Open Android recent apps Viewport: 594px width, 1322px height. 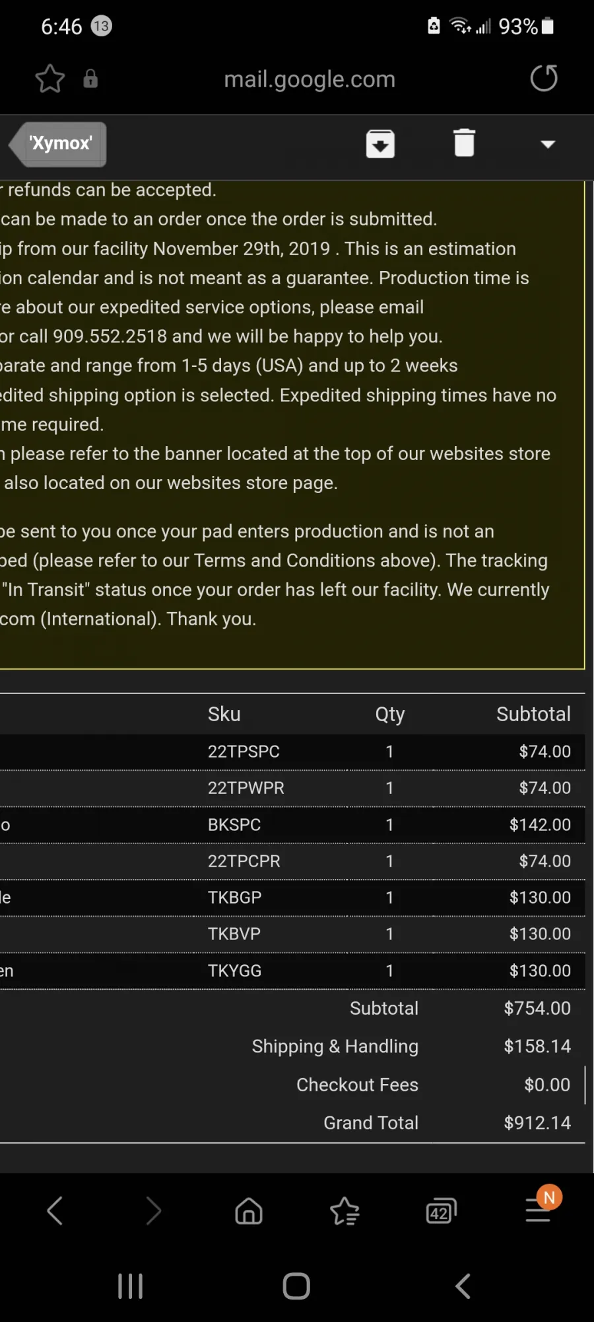tap(130, 1286)
